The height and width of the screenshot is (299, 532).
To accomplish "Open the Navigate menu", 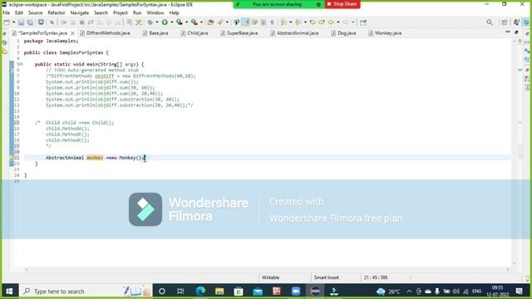I will tap(80, 13).
